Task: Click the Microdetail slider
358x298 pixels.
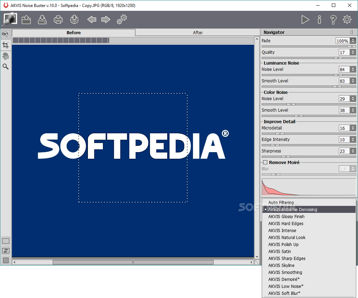Action: point(309,134)
